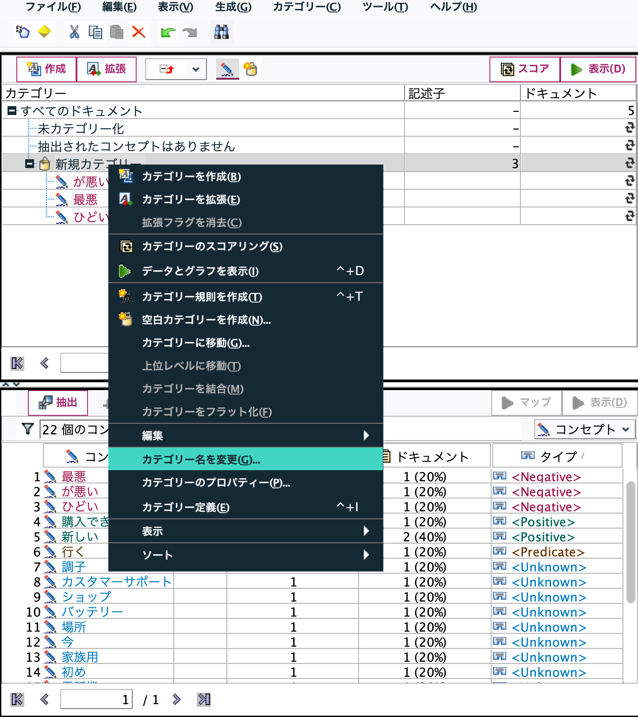Screen dimensions: 638x717
Task: Click refresh icon in 新規カテゴリー row
Action: (630, 163)
